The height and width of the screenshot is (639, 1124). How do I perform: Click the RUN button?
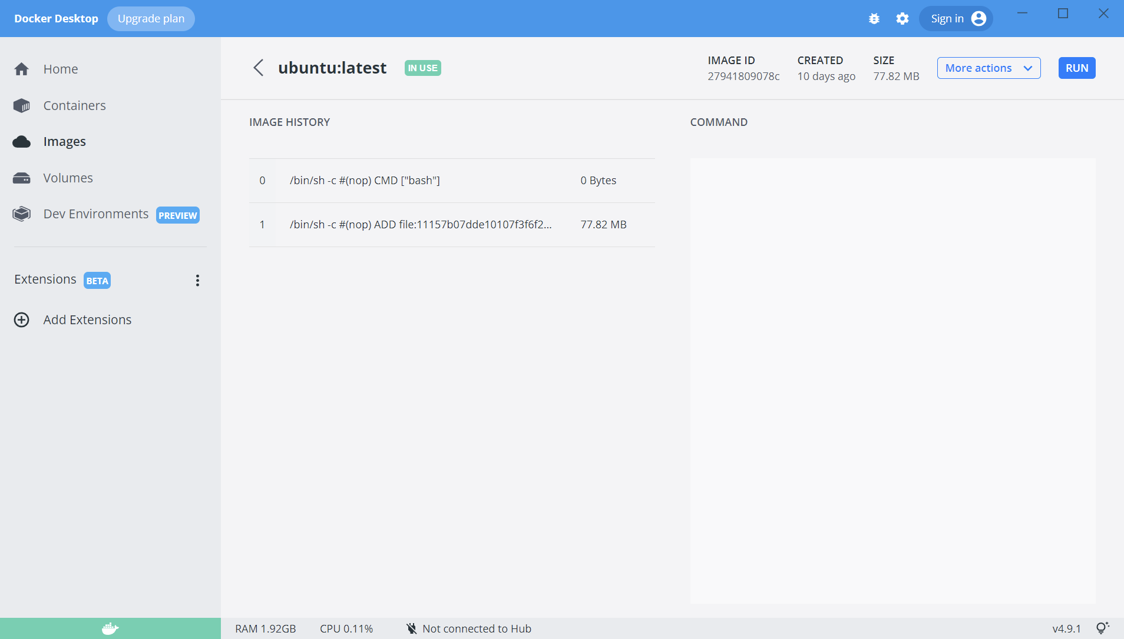click(1076, 68)
